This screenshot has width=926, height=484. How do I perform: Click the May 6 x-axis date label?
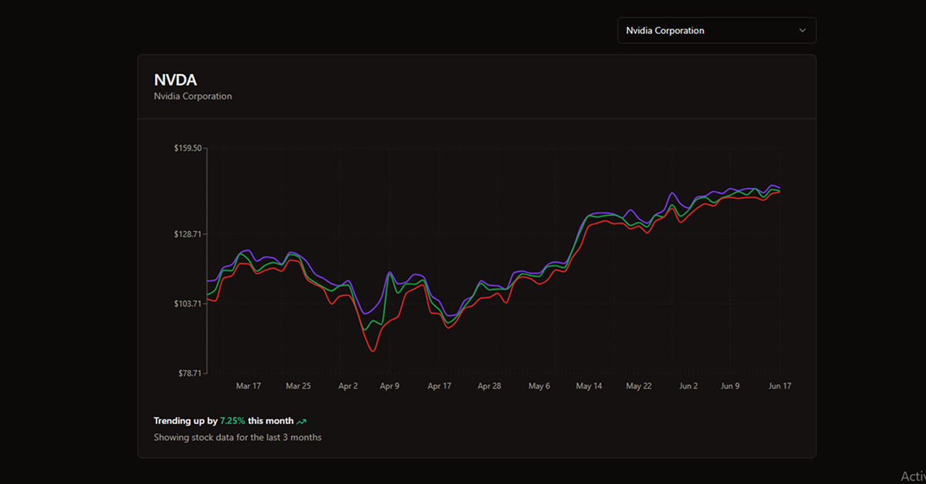click(539, 386)
